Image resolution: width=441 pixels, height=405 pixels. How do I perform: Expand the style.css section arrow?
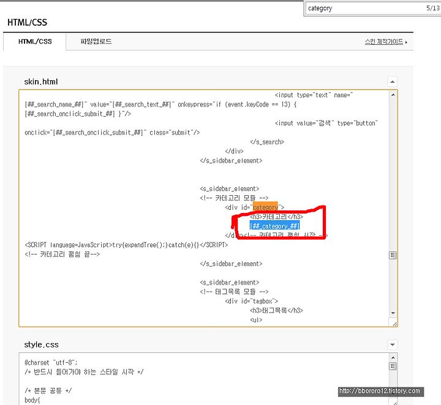click(393, 344)
